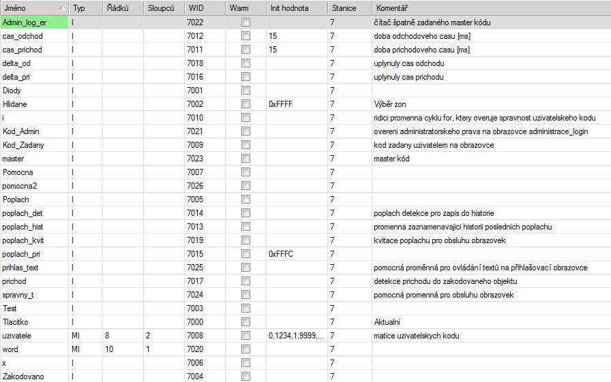Select the uzivatele variable name
Screen dimensions: 611x382
point(16,336)
